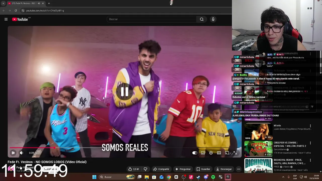Click the Compartir share button
This screenshot has height=181, width=322.
161,169
